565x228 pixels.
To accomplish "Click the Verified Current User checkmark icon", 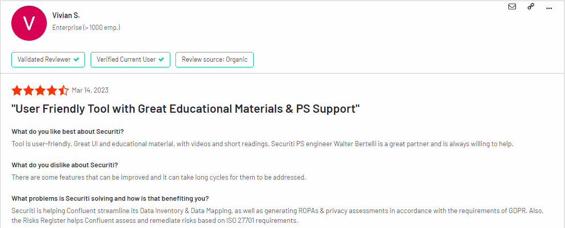I will tap(161, 60).
